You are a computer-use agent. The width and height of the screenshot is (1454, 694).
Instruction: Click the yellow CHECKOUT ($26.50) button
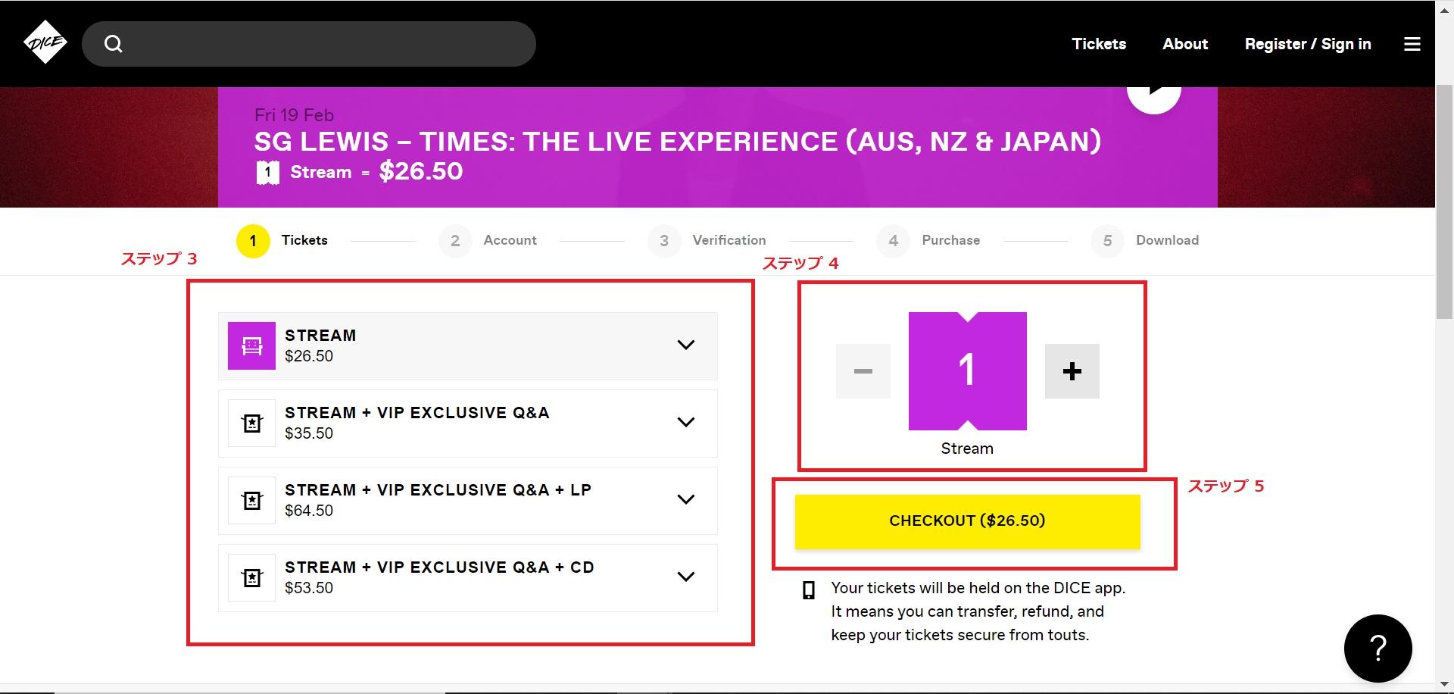[967, 521]
